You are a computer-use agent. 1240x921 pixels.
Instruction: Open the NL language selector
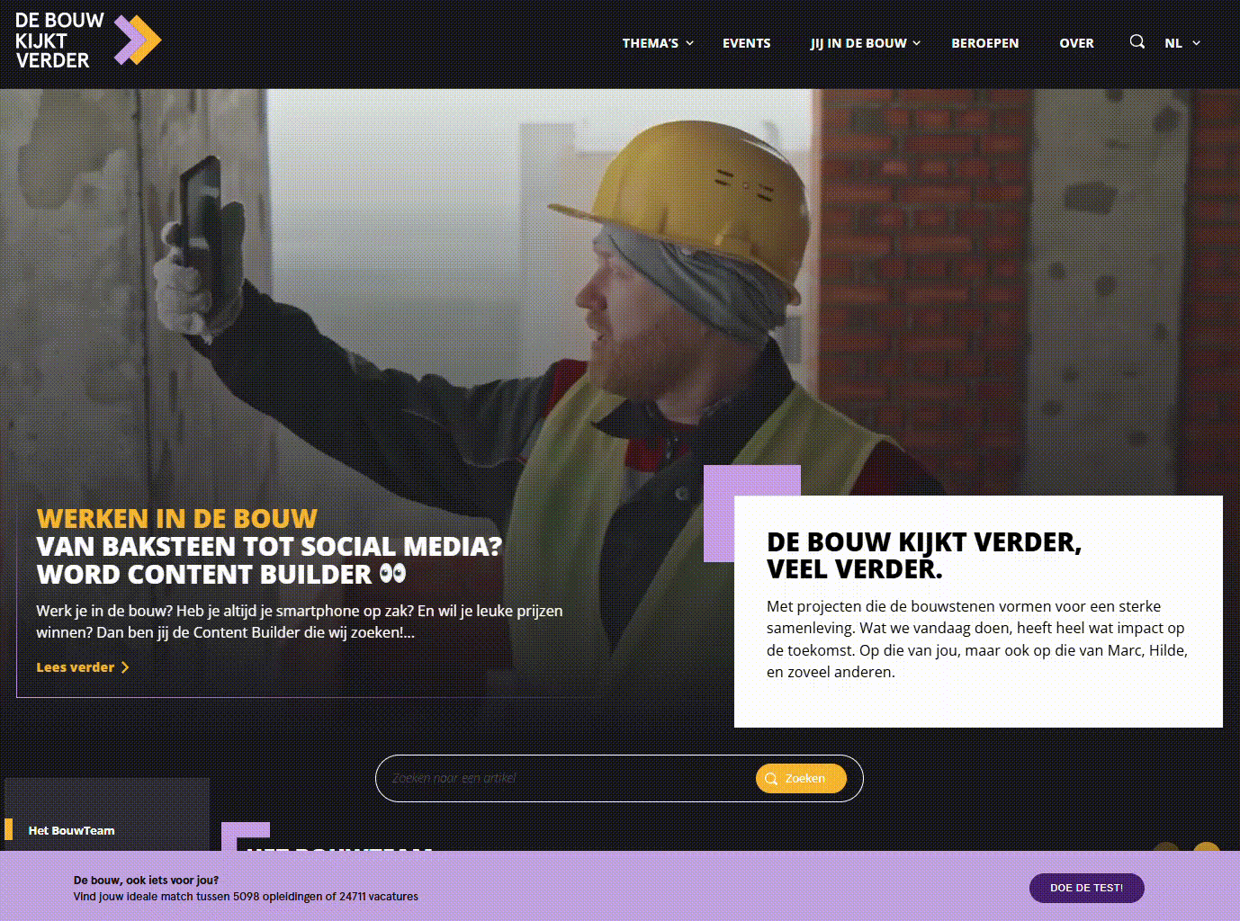click(x=1182, y=43)
